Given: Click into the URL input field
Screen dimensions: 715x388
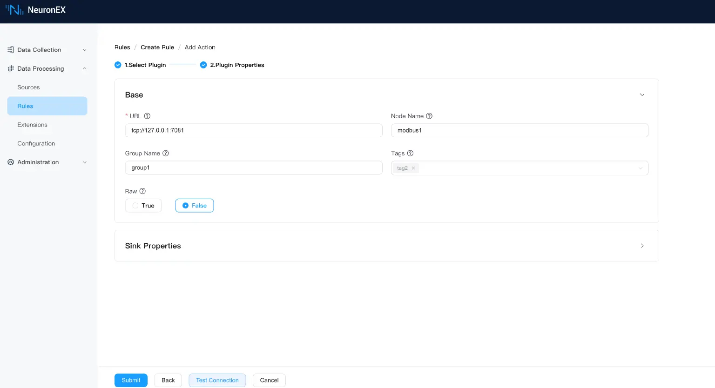Looking at the screenshot, I should (x=254, y=130).
